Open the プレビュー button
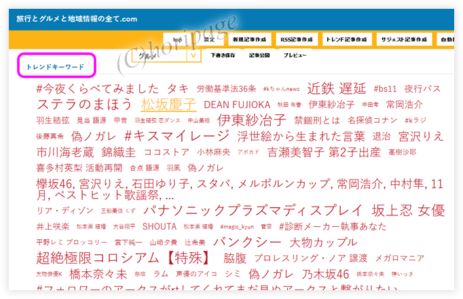 point(295,55)
